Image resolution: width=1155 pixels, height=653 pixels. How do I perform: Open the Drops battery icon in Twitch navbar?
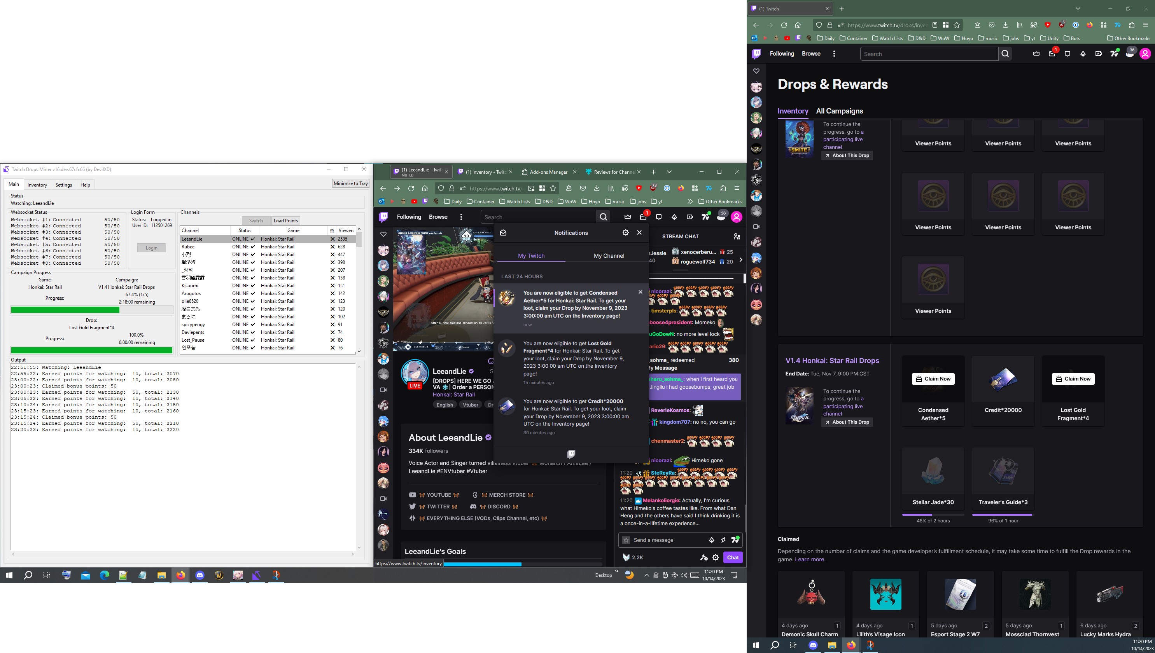(x=1099, y=53)
